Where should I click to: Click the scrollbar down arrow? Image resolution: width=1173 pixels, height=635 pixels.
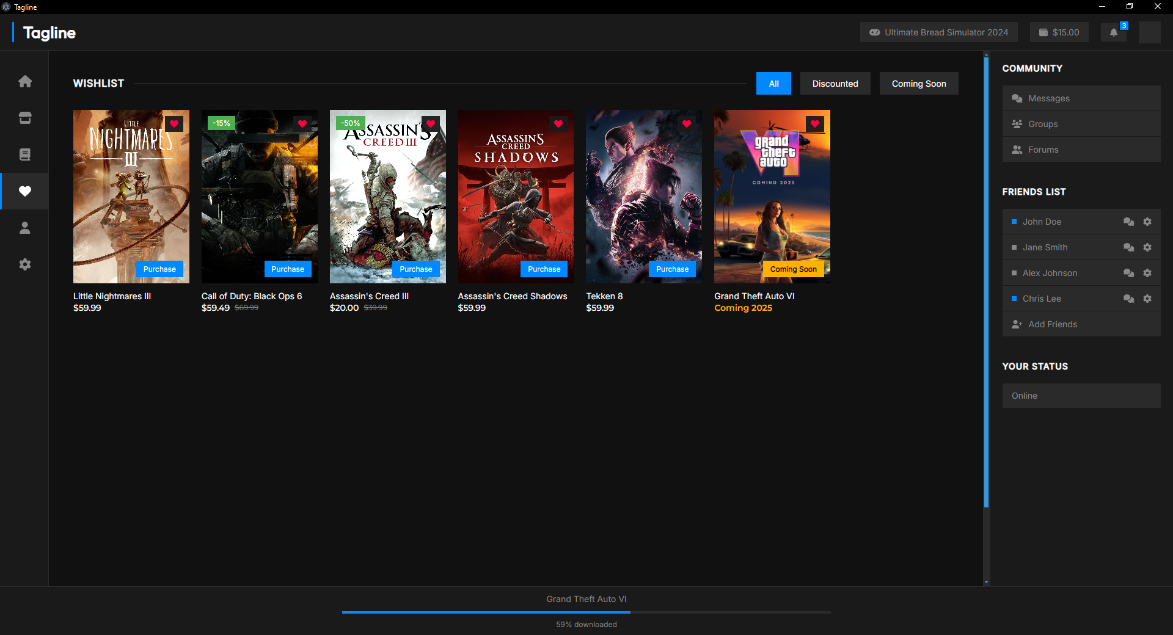986,582
